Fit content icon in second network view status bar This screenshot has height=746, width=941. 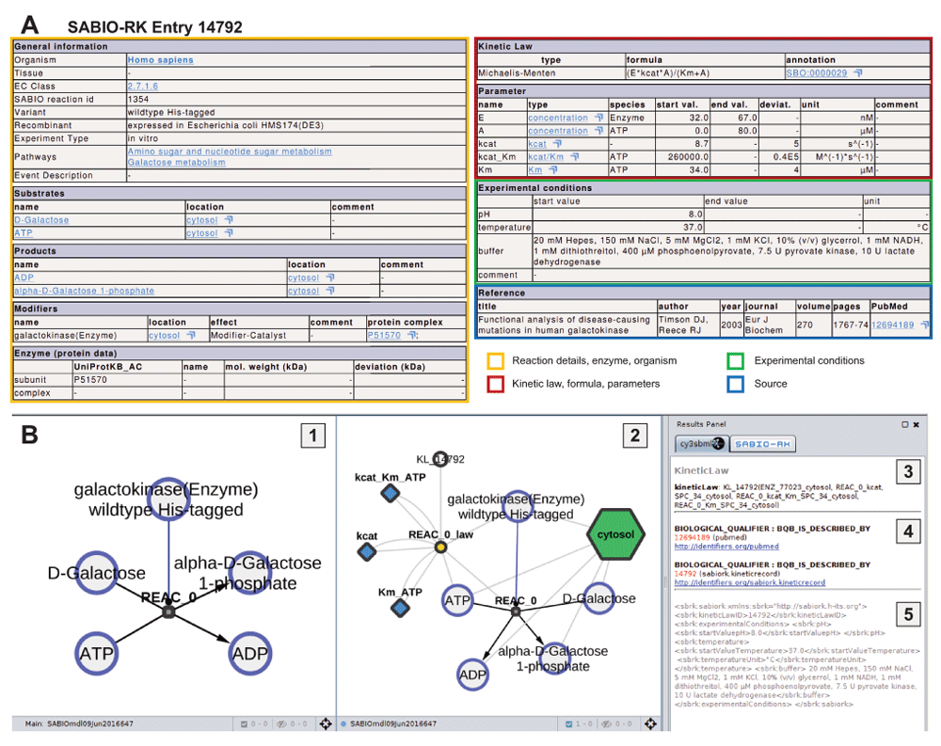[x=650, y=723]
